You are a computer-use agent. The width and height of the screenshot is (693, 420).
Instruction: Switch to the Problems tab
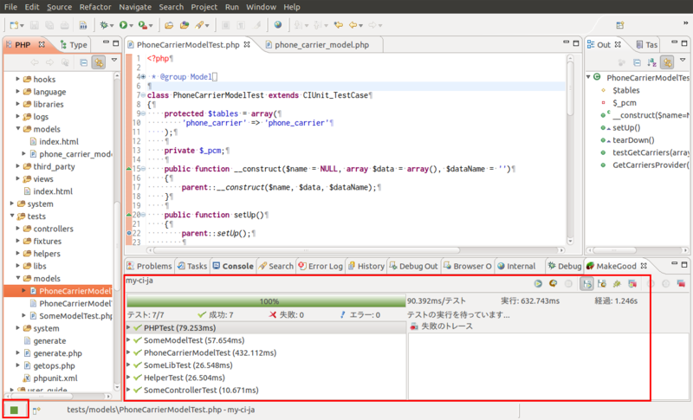(149, 266)
